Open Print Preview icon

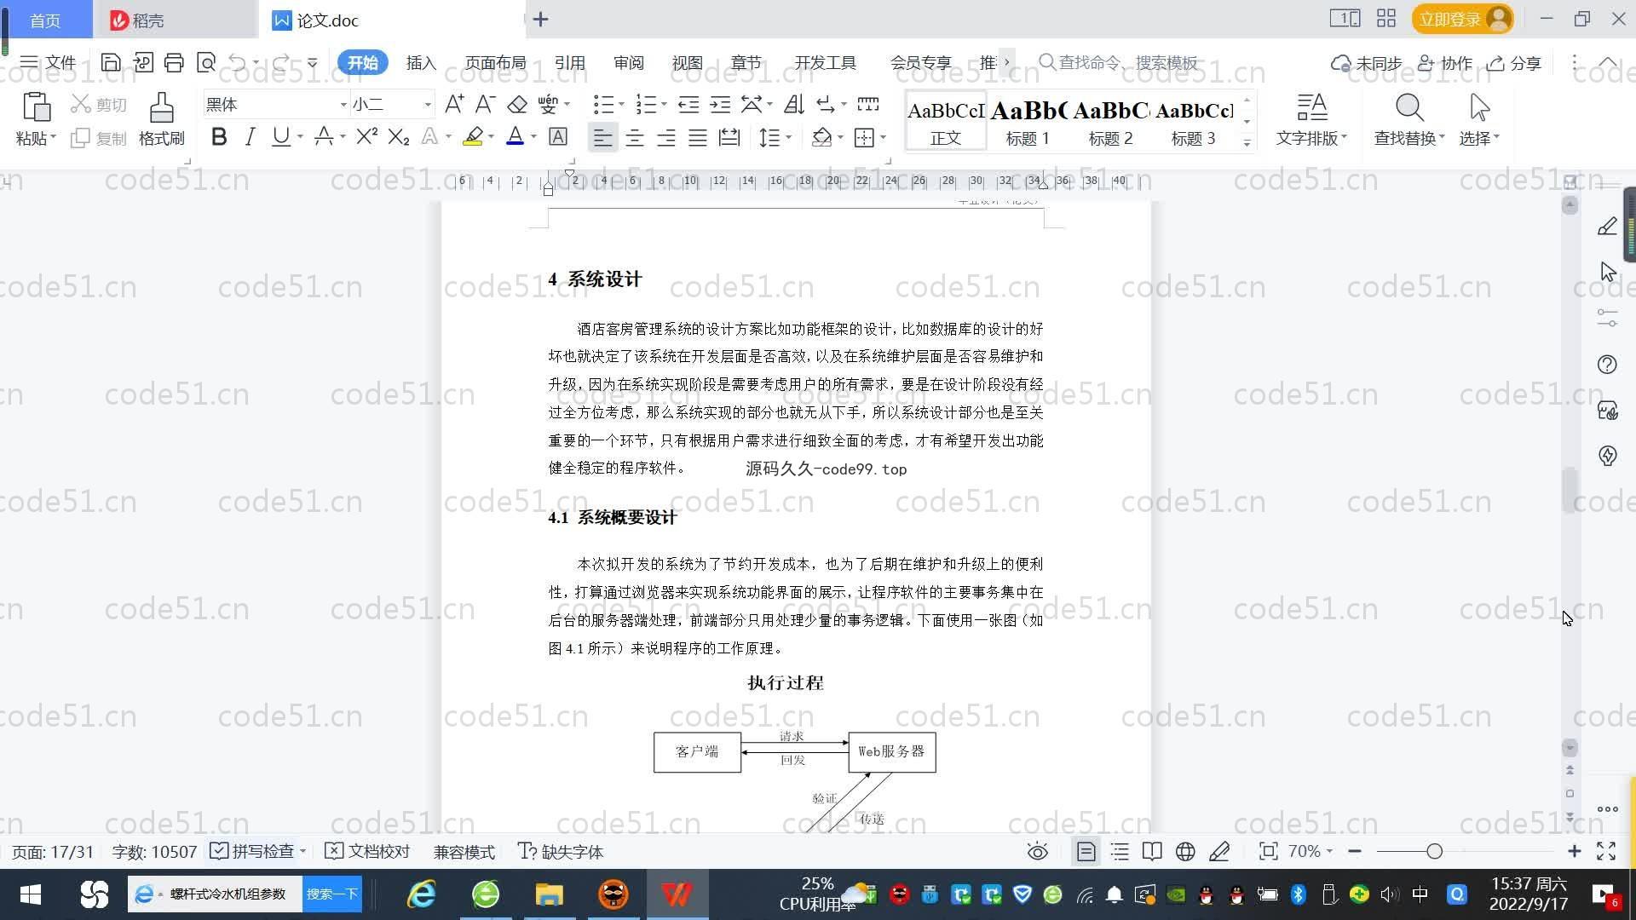[x=206, y=62]
